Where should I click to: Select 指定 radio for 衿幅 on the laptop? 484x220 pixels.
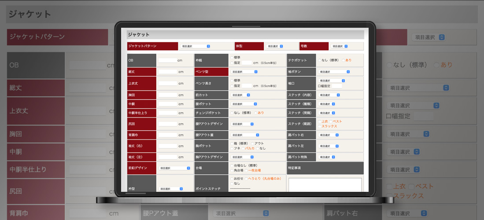click(x=232, y=62)
